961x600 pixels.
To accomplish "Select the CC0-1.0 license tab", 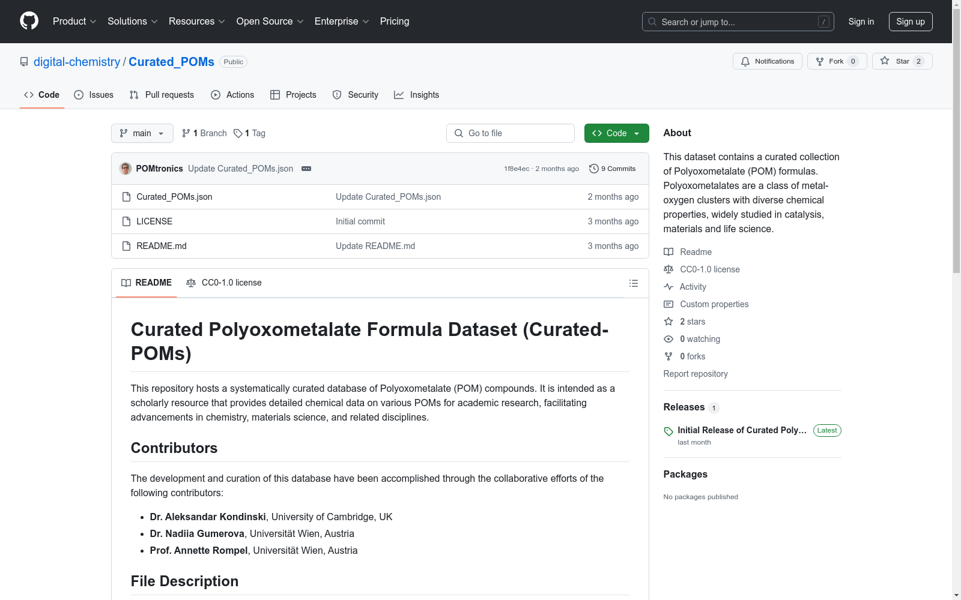I will coord(224,283).
